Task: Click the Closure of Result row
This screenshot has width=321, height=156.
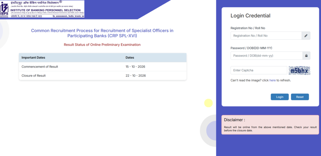Action: click(103, 75)
